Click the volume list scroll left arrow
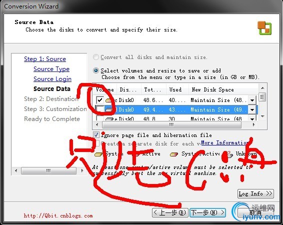This screenshot has width=283, height=225. (x=97, y=124)
